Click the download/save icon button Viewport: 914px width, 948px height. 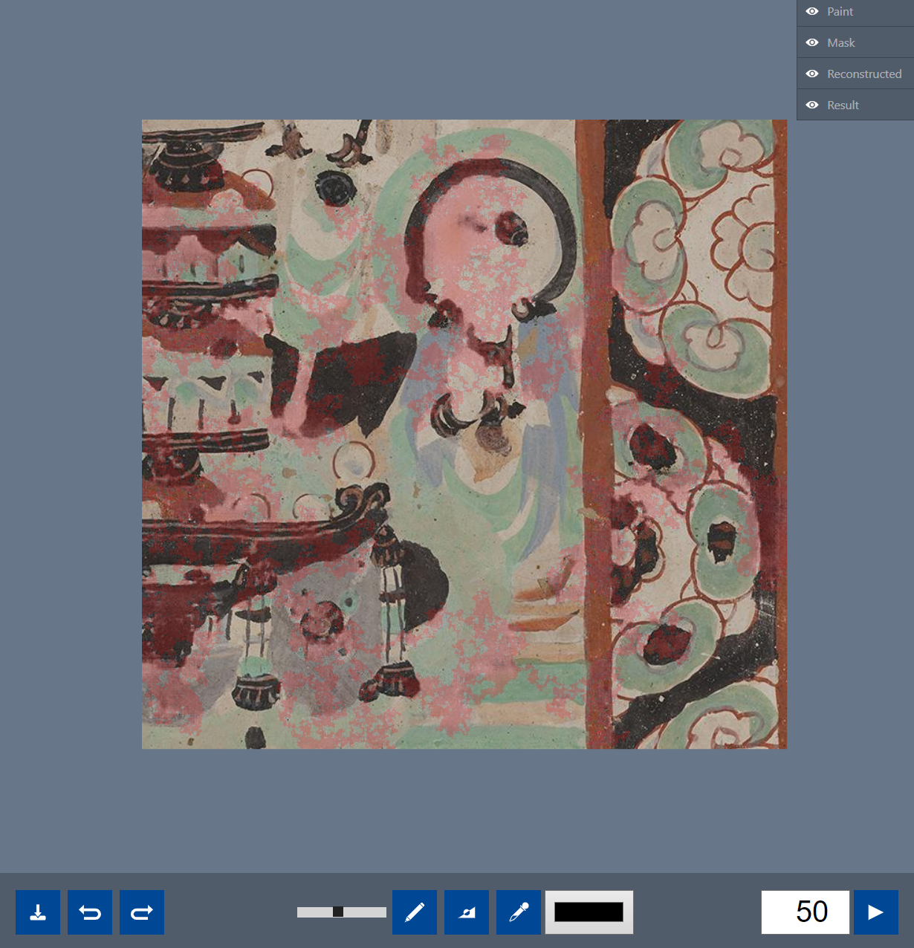click(38, 912)
